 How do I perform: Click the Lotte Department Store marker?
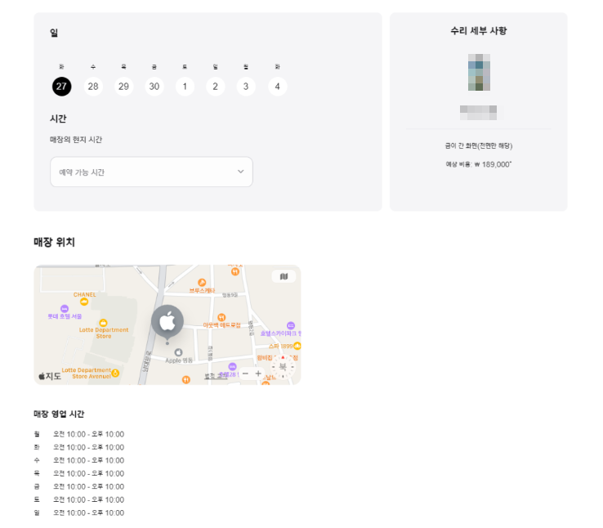point(103,323)
